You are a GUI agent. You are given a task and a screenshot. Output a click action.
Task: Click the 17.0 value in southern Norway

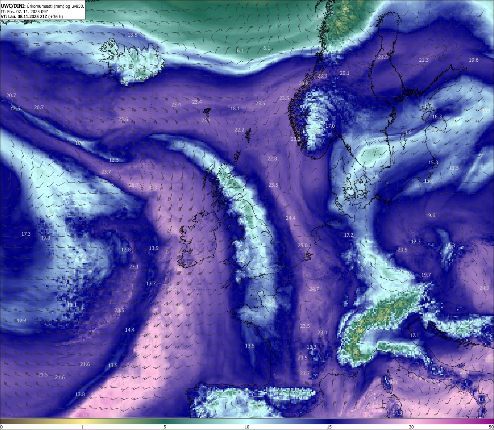[x=330, y=126]
